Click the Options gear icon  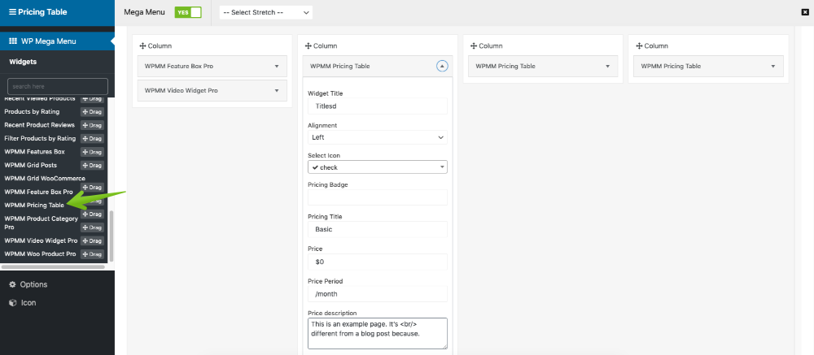coord(12,284)
